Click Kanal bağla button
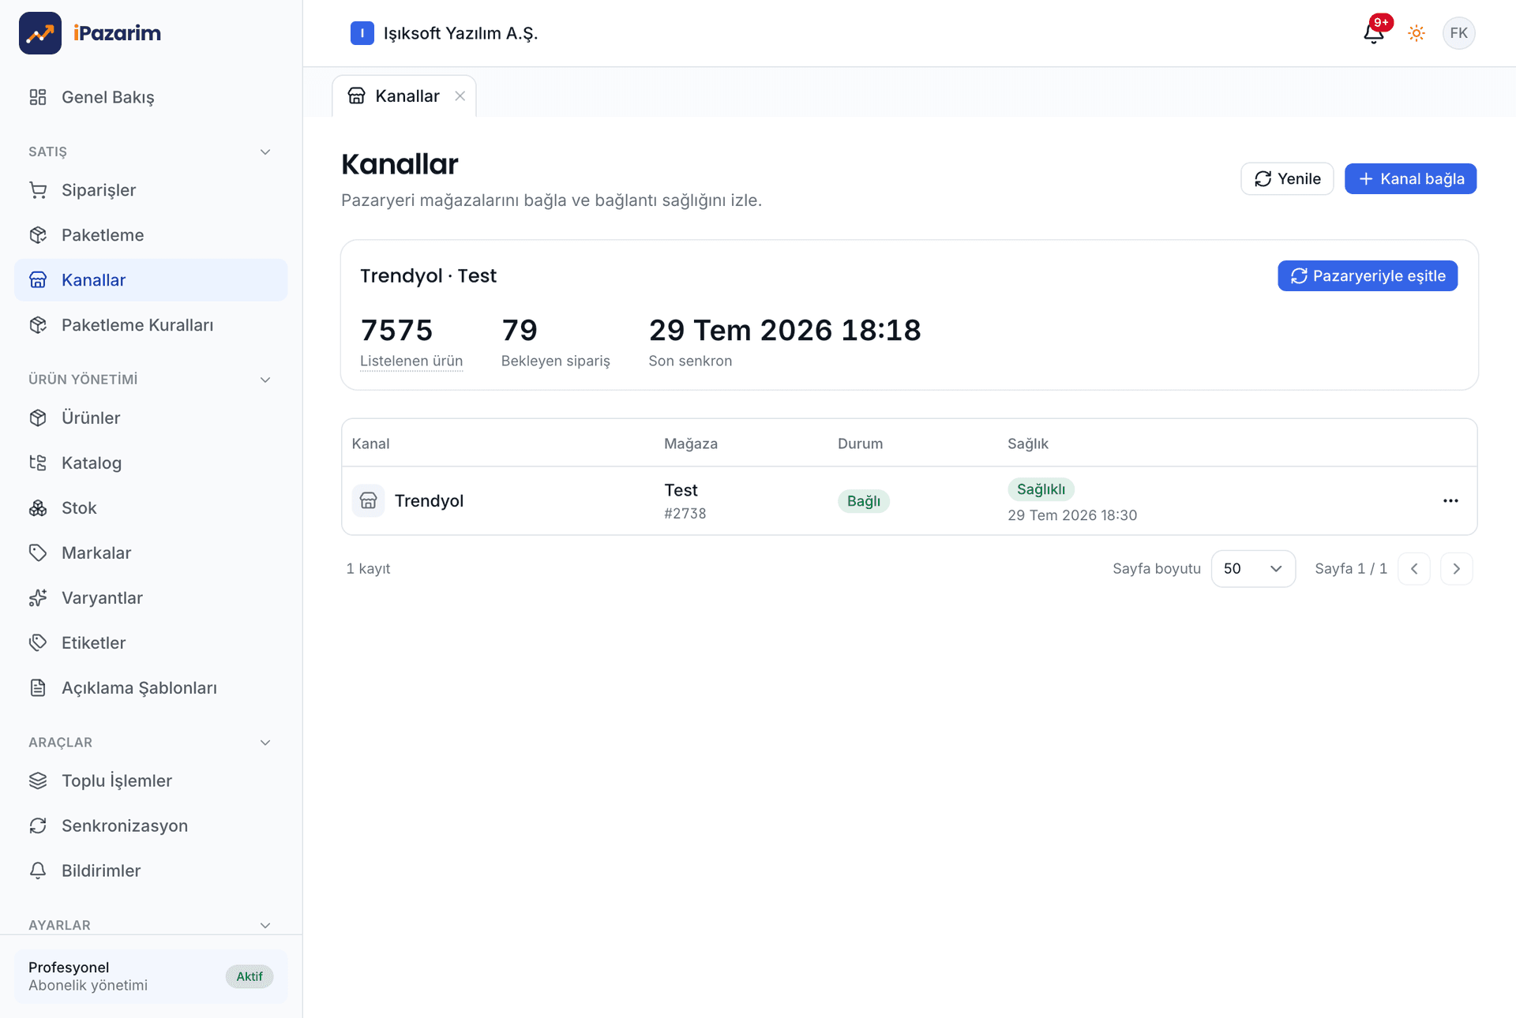Image resolution: width=1516 pixels, height=1018 pixels. click(x=1410, y=179)
